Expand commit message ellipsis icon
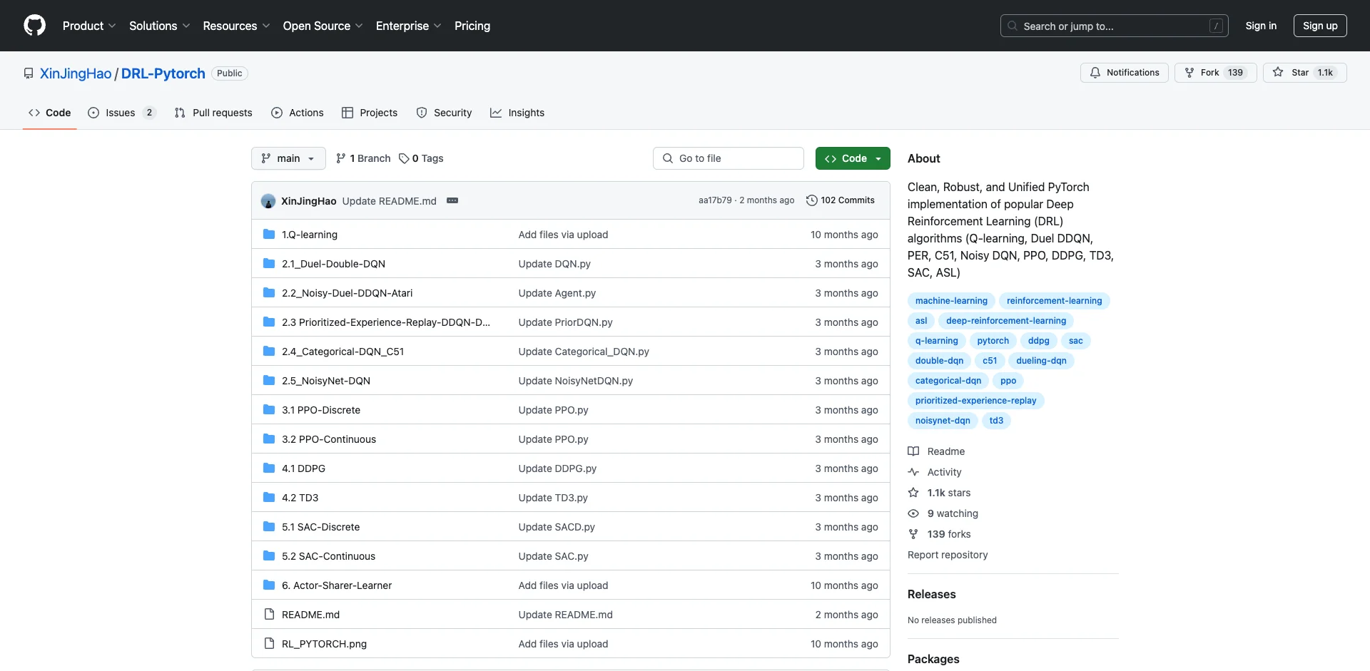The height and width of the screenshot is (671, 1370). [452, 201]
